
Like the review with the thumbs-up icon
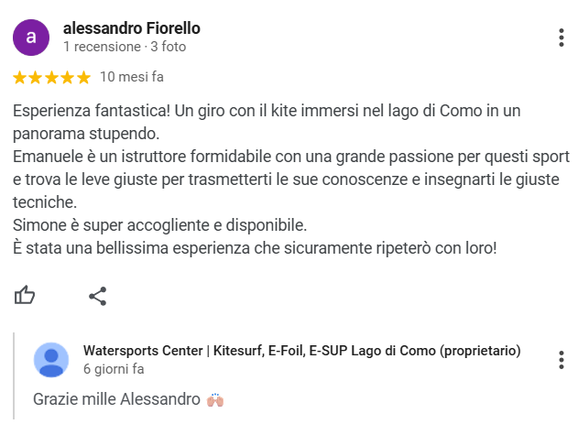pos(25,295)
